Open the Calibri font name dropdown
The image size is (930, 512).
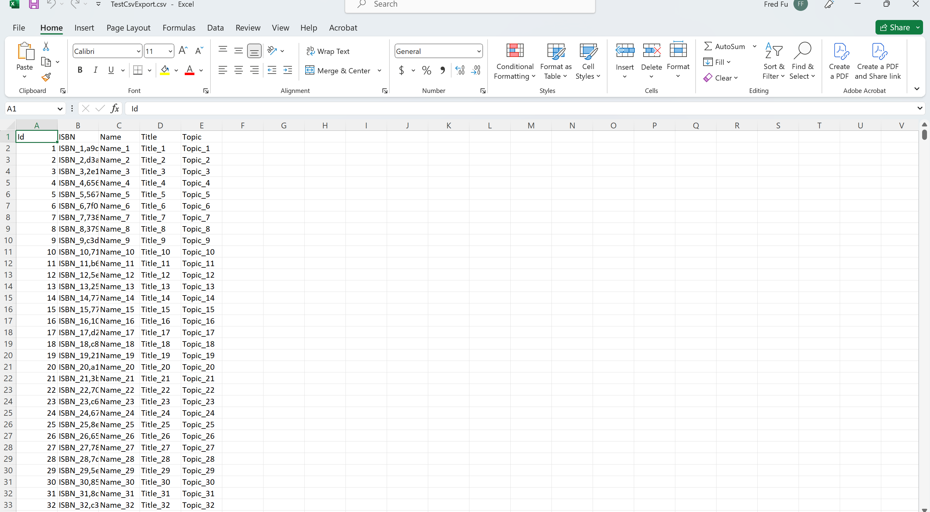coord(139,51)
